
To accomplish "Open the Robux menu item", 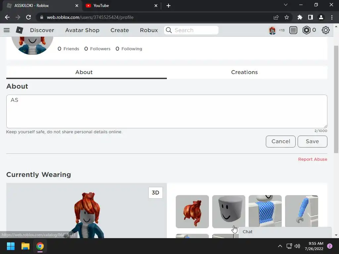I will (x=149, y=30).
